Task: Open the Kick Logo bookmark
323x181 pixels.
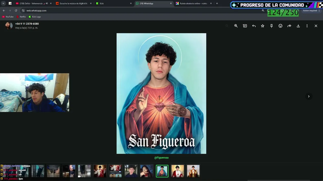Action: [x=35, y=17]
